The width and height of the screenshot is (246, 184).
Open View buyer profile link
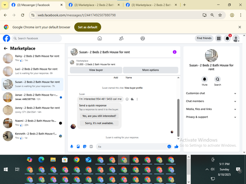(133, 88)
